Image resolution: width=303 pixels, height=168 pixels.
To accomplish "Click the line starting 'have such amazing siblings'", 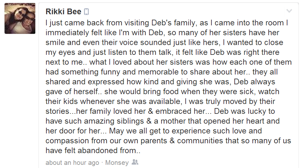I will point(162,121).
